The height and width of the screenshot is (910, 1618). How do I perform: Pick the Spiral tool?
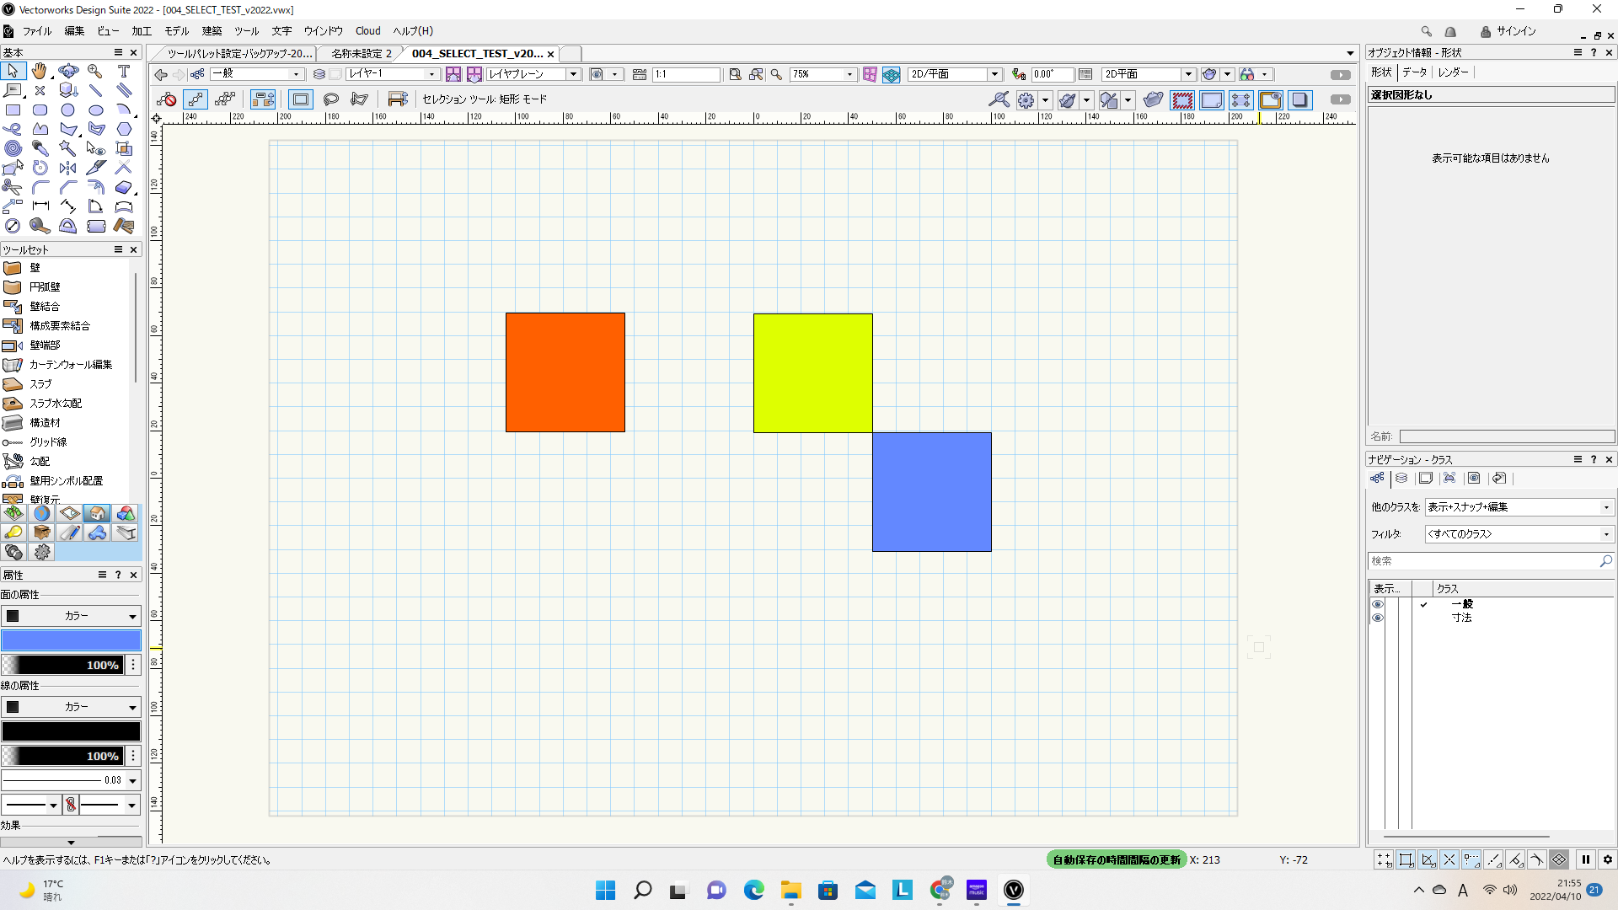13,148
